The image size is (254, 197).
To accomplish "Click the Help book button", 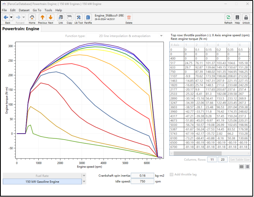I will click(237, 17).
